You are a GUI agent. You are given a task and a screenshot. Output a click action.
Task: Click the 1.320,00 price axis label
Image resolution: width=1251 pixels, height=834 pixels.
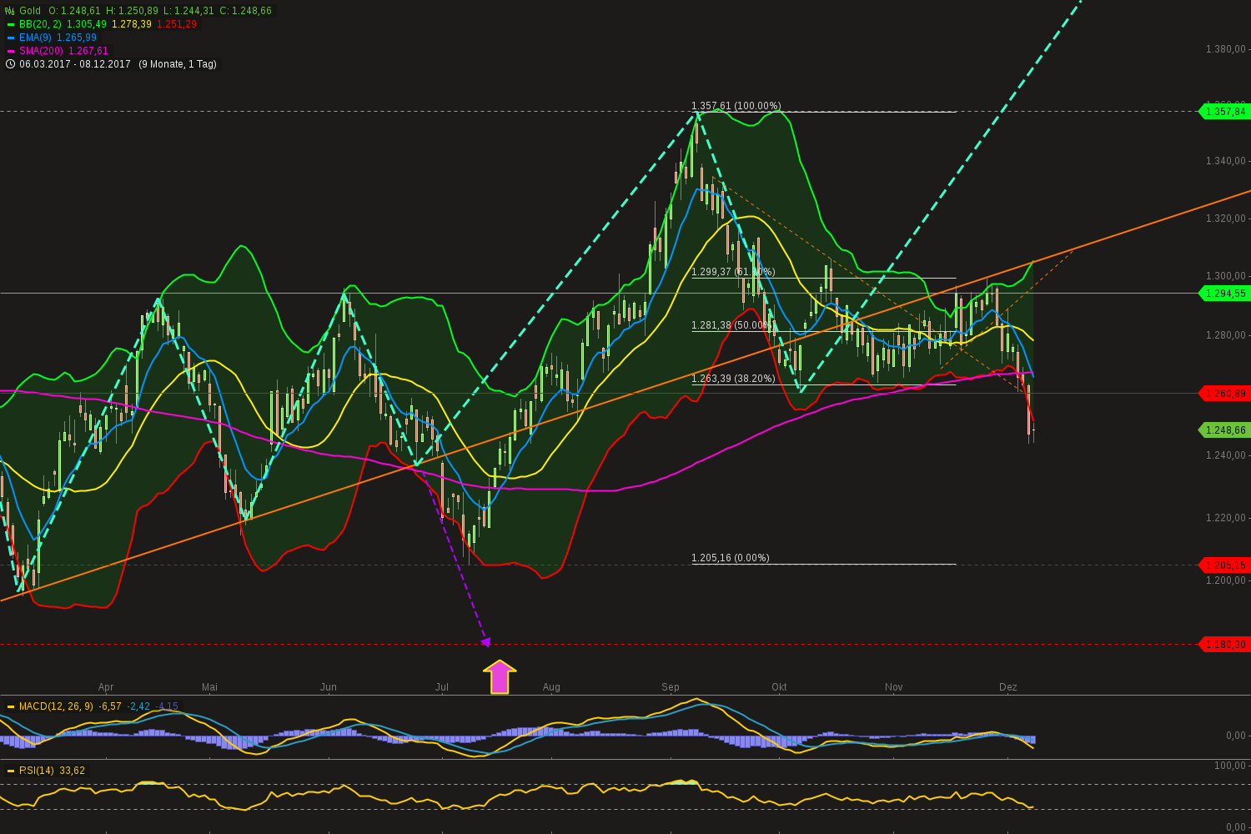coord(1226,219)
